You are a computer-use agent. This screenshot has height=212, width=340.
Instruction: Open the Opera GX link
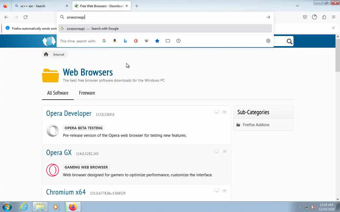point(59,153)
